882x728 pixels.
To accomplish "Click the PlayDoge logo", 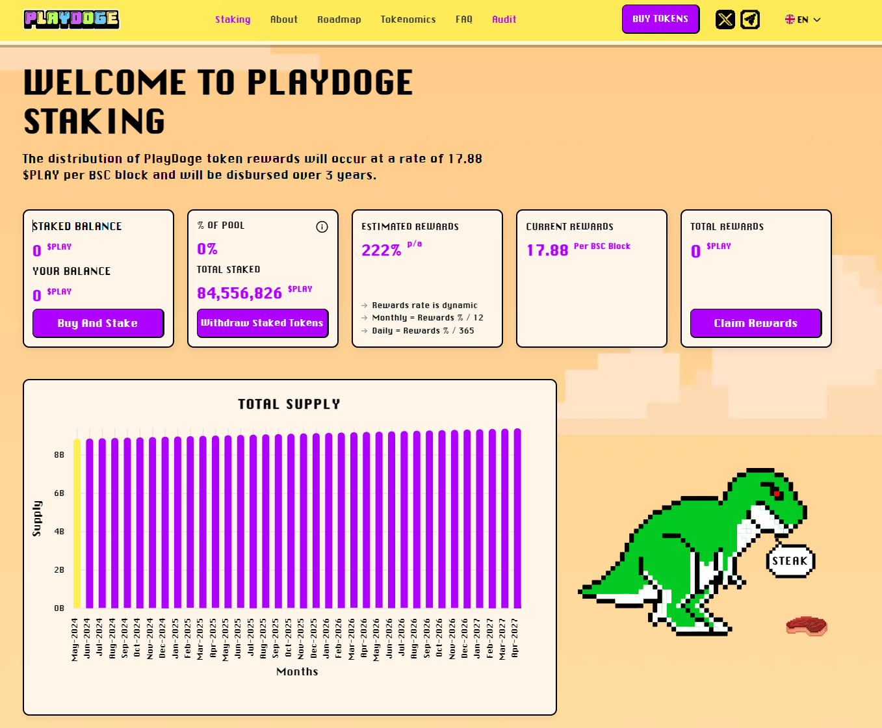I will (71, 19).
